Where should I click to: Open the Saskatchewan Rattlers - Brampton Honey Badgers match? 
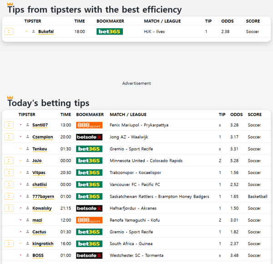click(x=159, y=196)
